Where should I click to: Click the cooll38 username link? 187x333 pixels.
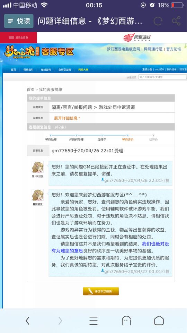point(159,70)
